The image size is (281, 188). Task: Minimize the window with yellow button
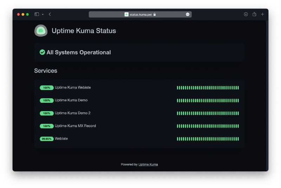pos(23,14)
